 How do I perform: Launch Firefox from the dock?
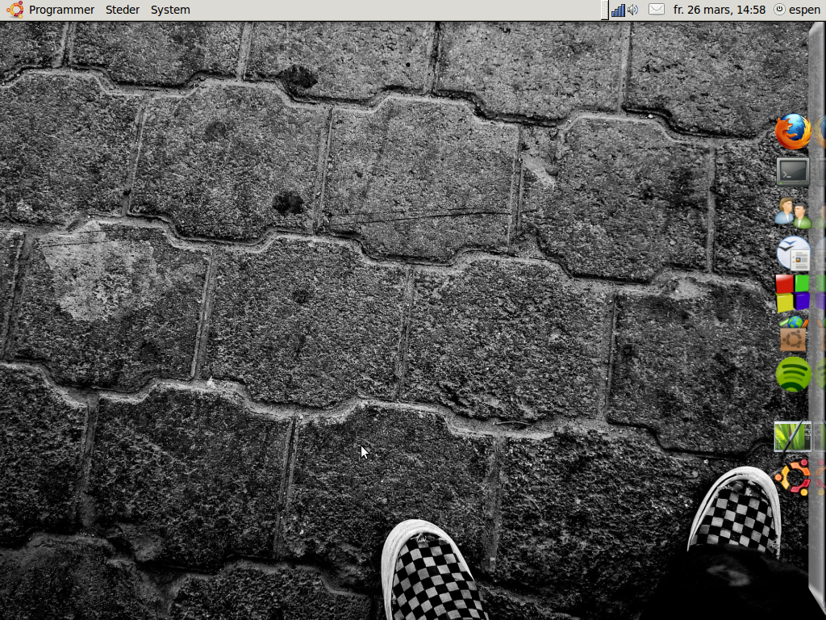793,132
